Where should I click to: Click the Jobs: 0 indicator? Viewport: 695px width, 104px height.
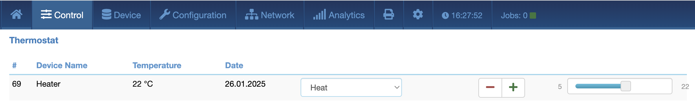518,16
